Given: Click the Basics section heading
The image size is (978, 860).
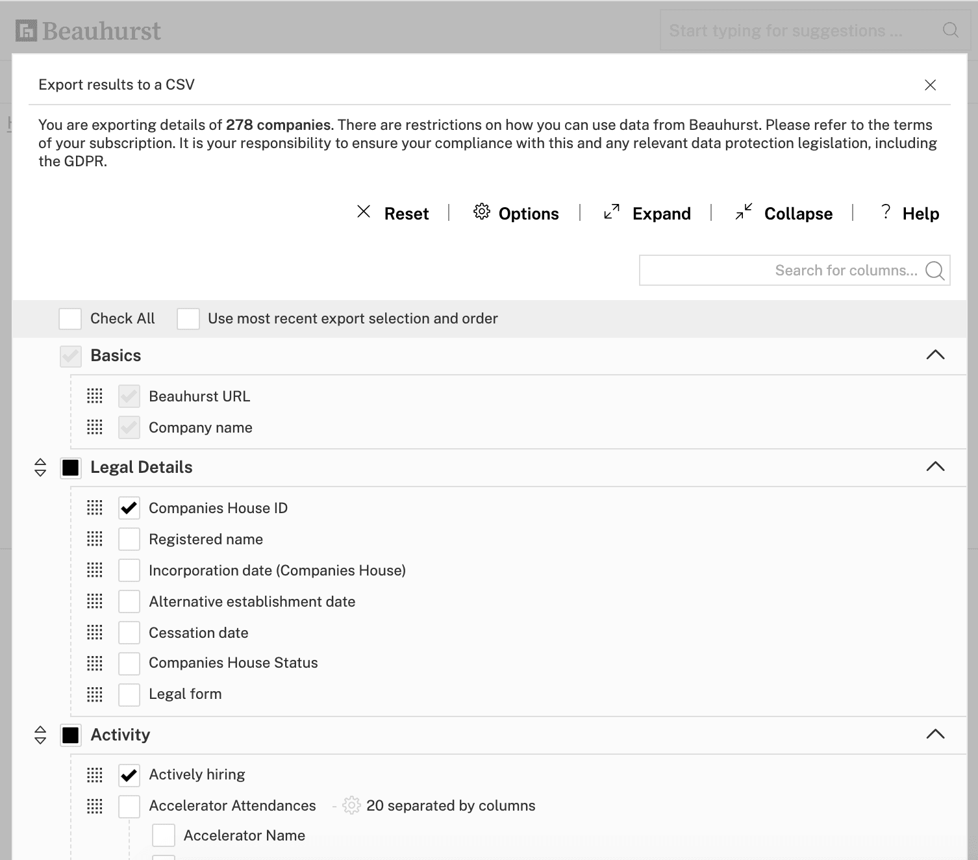Looking at the screenshot, I should [116, 355].
